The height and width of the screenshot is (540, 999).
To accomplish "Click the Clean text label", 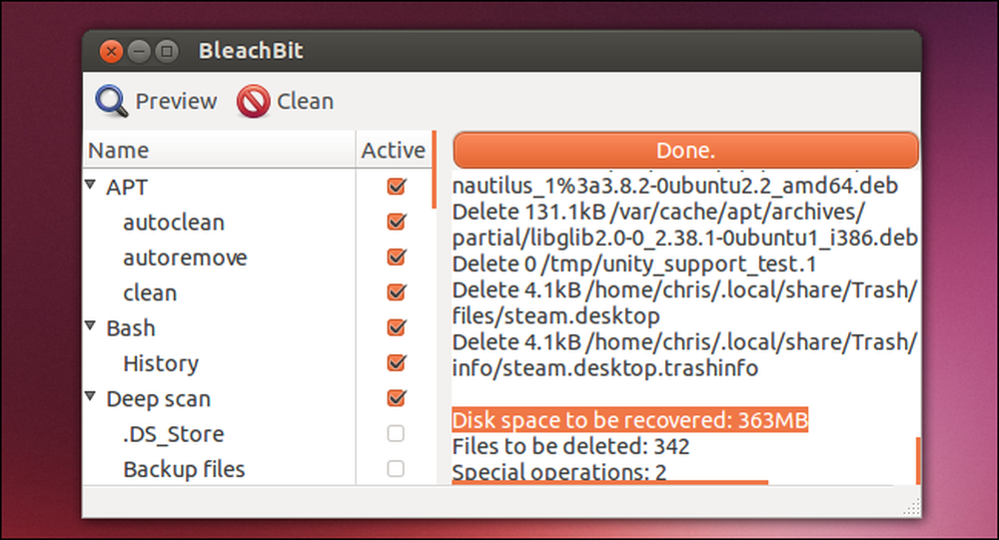I will pos(305,101).
